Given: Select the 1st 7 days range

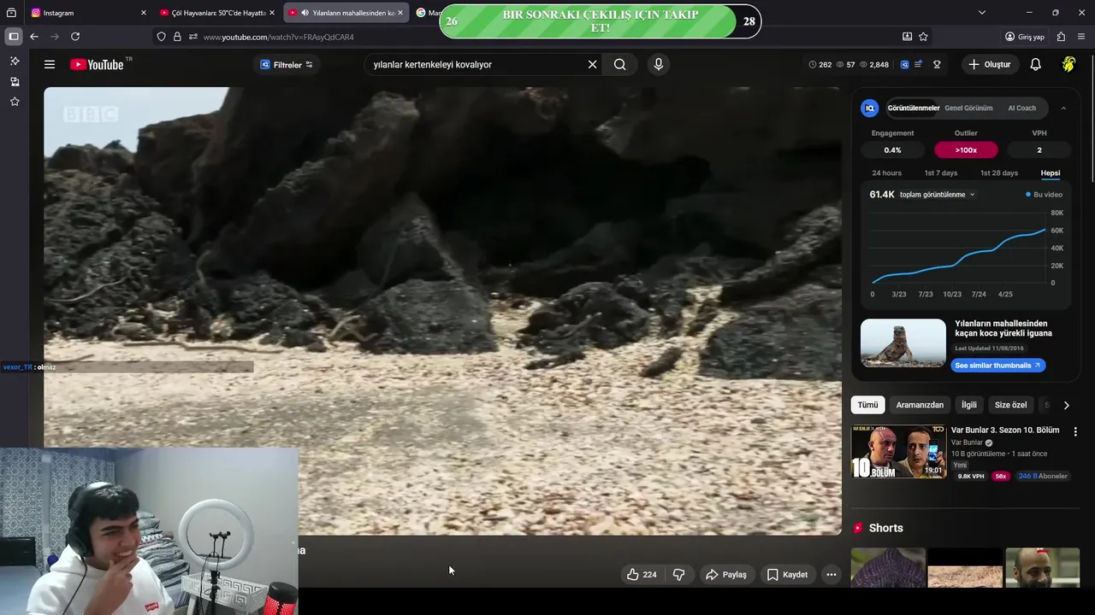Looking at the screenshot, I should [941, 173].
